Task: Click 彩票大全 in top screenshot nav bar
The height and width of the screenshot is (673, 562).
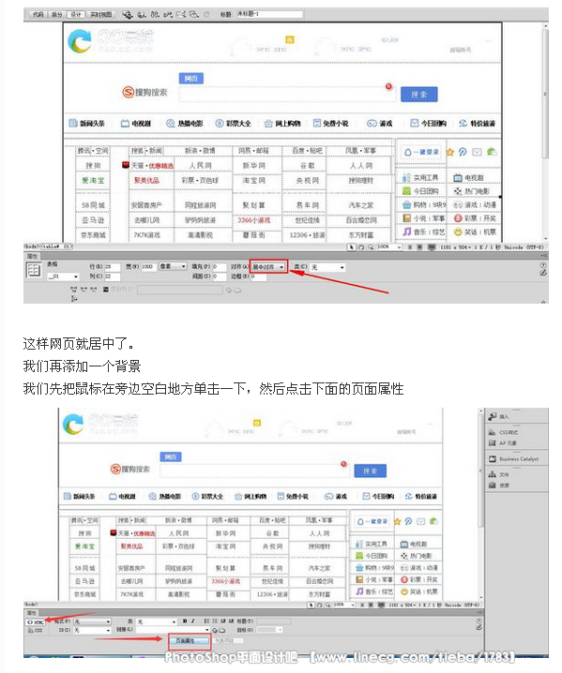Action: point(234,124)
